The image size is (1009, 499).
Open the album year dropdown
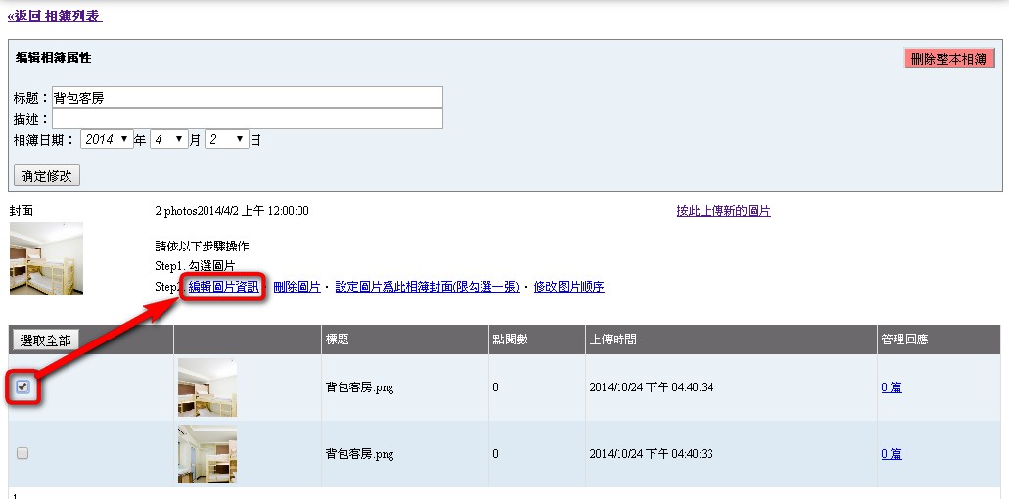(x=107, y=140)
